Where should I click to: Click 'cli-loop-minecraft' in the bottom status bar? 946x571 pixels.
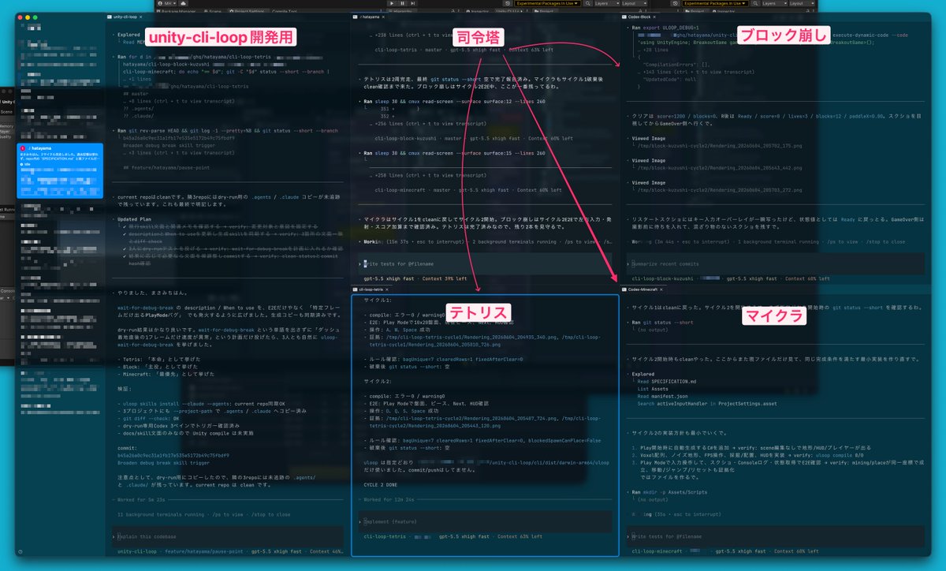656,551
